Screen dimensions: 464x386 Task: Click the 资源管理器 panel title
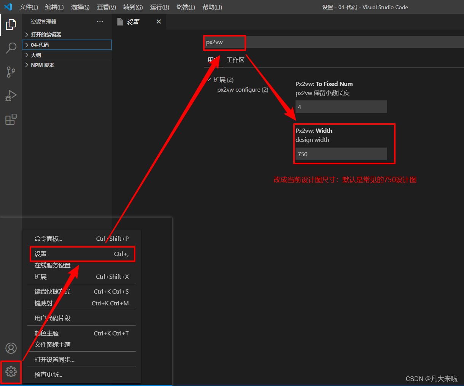[43, 22]
